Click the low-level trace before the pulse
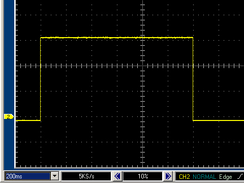Screen dimensions: 244x183 [x=28, y=120]
